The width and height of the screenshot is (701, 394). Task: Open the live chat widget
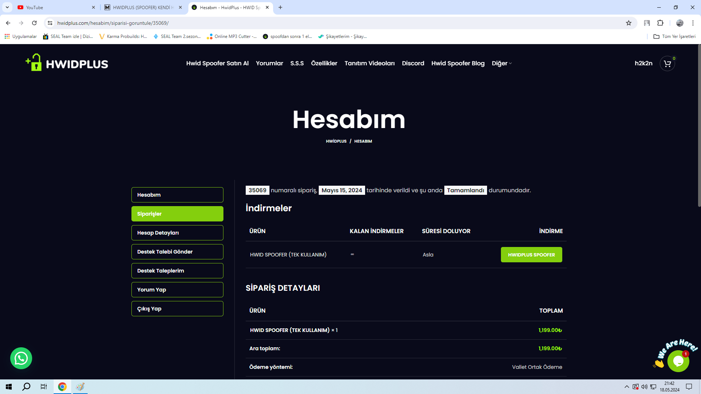pyautogui.click(x=678, y=361)
